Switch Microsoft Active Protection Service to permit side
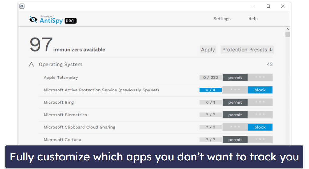 235,90
